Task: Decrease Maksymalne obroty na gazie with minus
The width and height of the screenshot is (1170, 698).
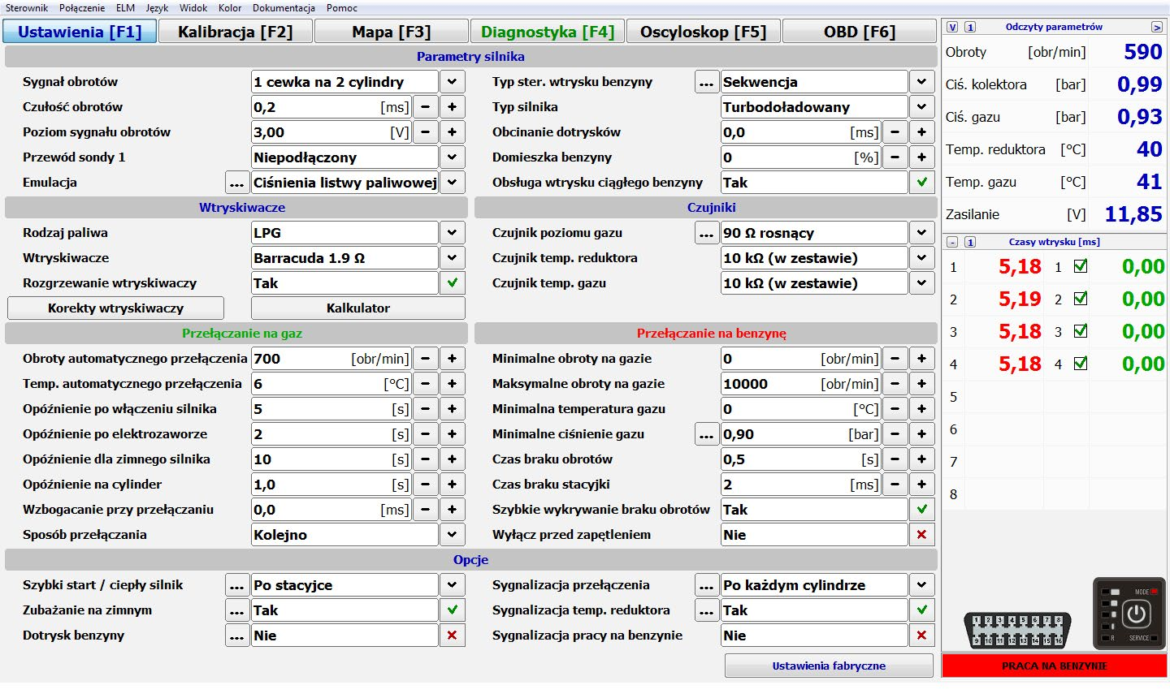Action: pyautogui.click(x=895, y=384)
